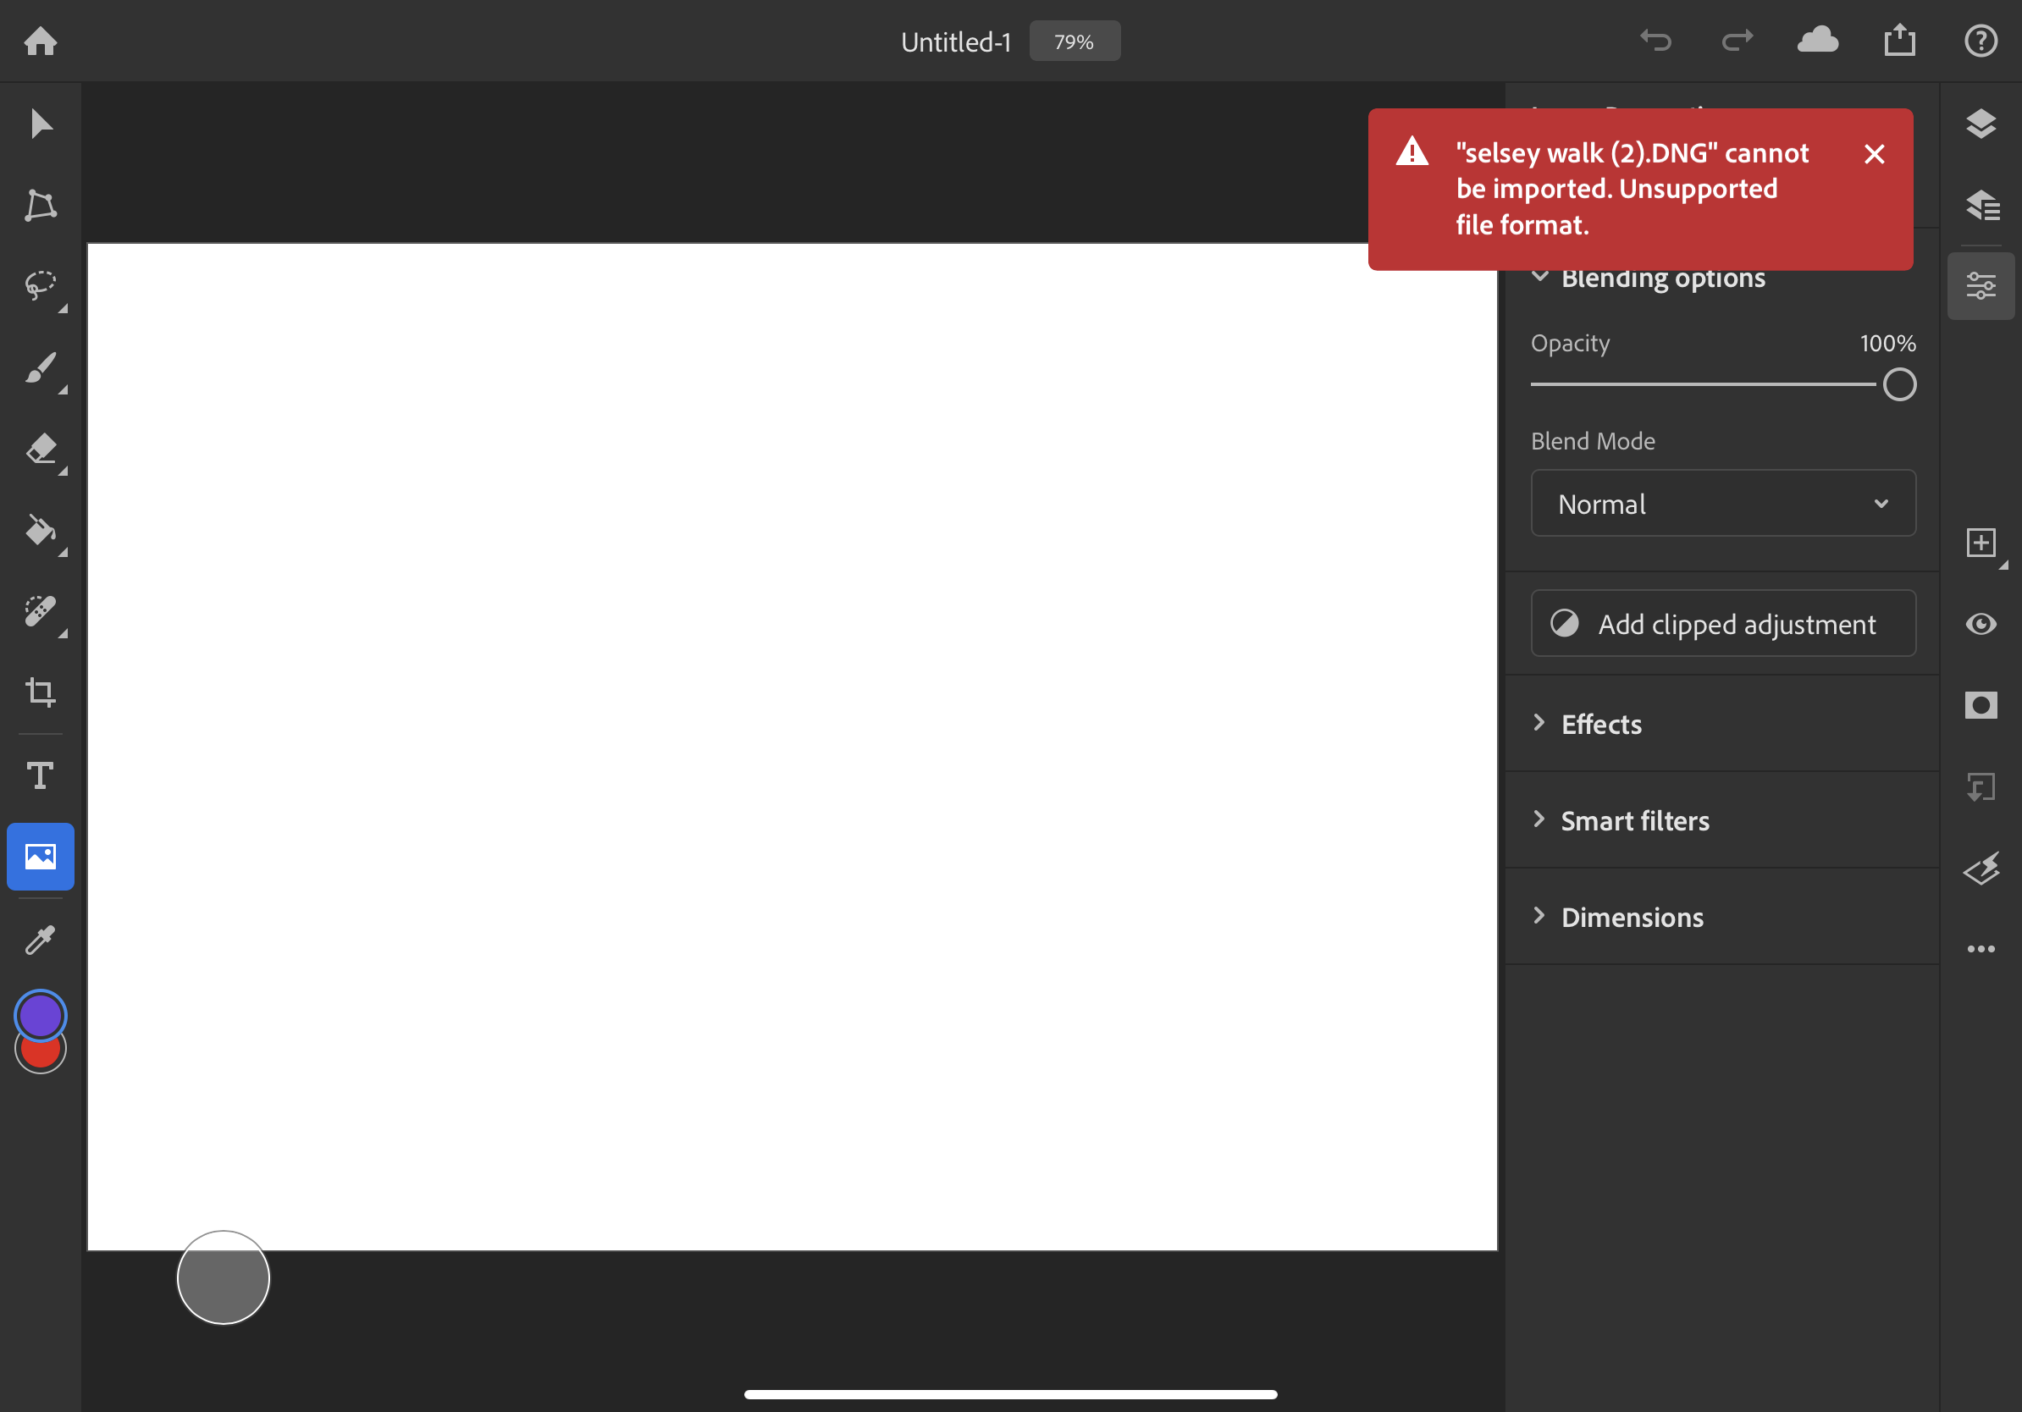Select the Brush tool

(x=41, y=368)
